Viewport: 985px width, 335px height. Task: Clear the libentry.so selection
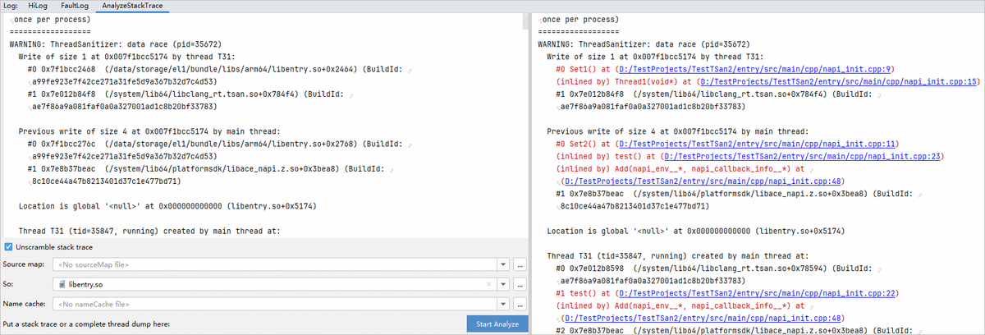(489, 284)
